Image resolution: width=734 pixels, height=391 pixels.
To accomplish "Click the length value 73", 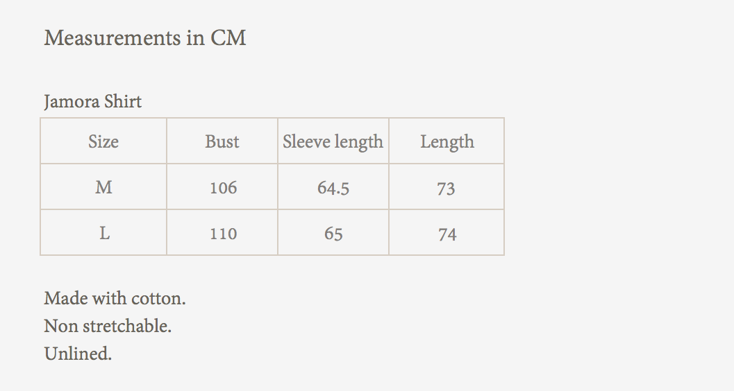I will coord(447,188).
